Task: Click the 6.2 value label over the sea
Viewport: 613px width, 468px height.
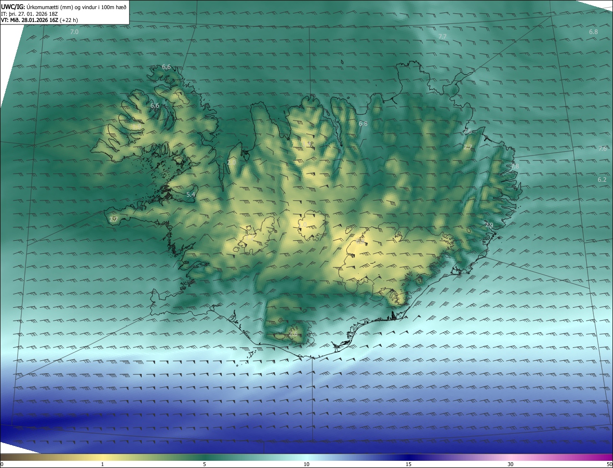Action: tap(602, 180)
